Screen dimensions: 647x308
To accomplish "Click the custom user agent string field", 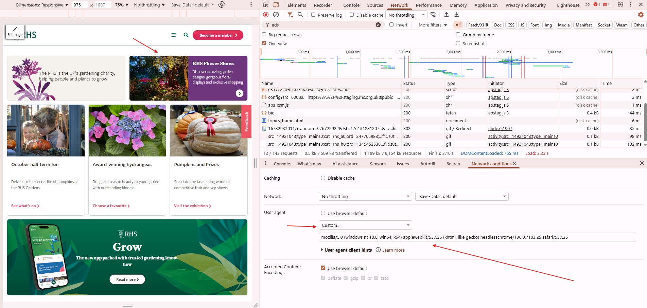I will 477,237.
